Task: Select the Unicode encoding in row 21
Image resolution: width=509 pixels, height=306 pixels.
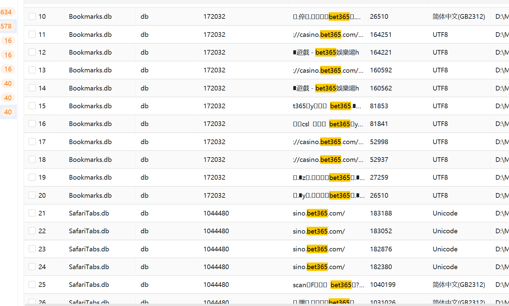Action: pyautogui.click(x=445, y=213)
